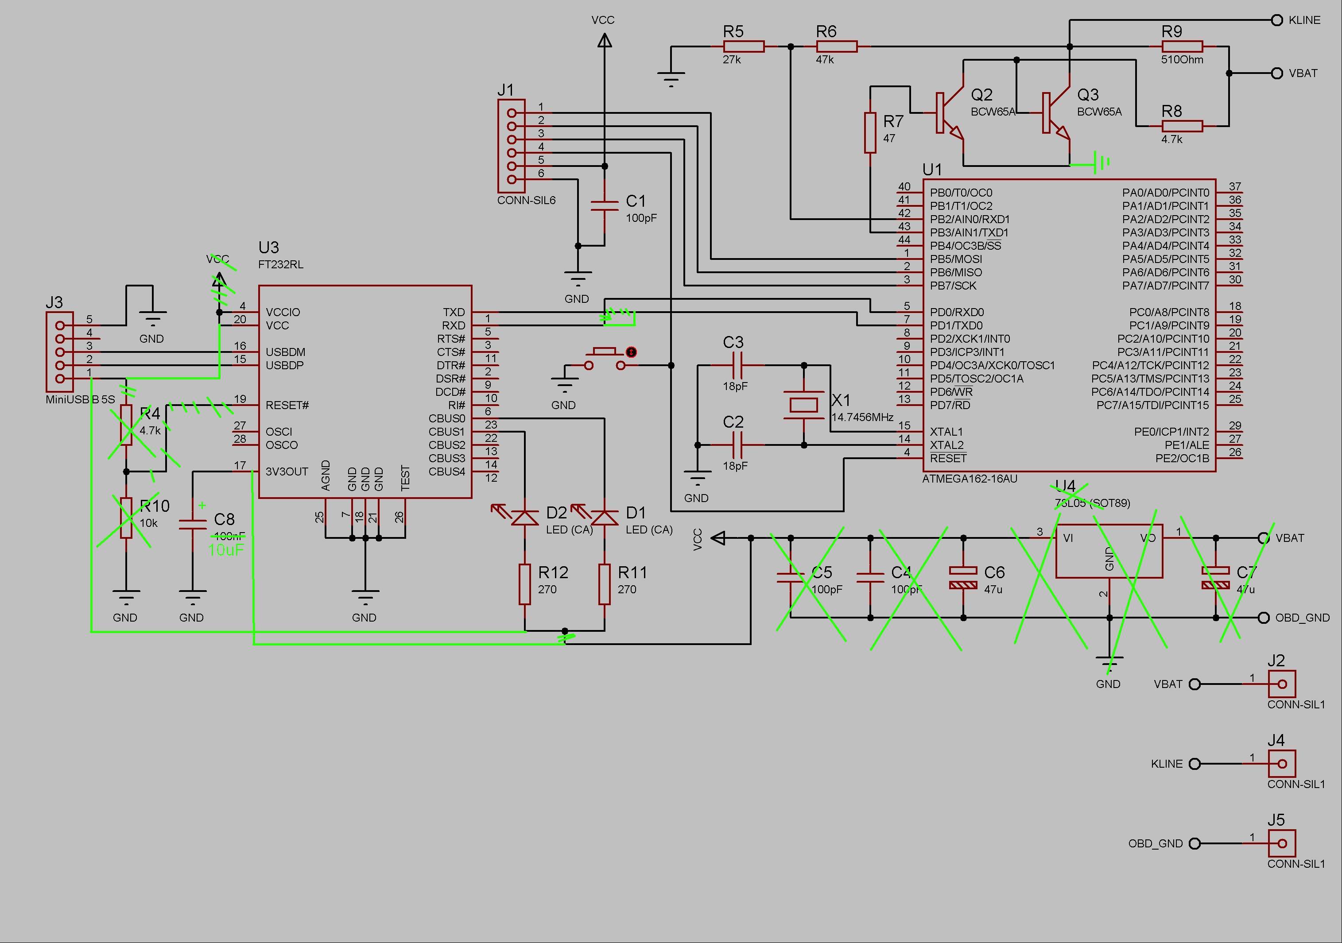Viewport: 1342px width, 943px height.
Task: Click the J1 CONN-SIL6 connector
Action: [x=512, y=146]
